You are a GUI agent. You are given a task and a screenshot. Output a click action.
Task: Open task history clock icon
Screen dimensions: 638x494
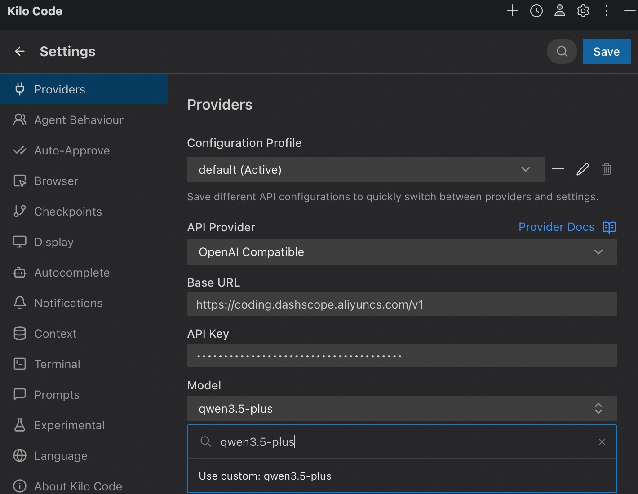click(536, 11)
